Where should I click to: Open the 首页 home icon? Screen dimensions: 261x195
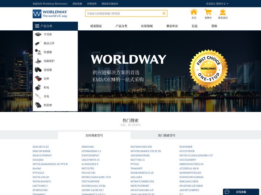point(194,12)
